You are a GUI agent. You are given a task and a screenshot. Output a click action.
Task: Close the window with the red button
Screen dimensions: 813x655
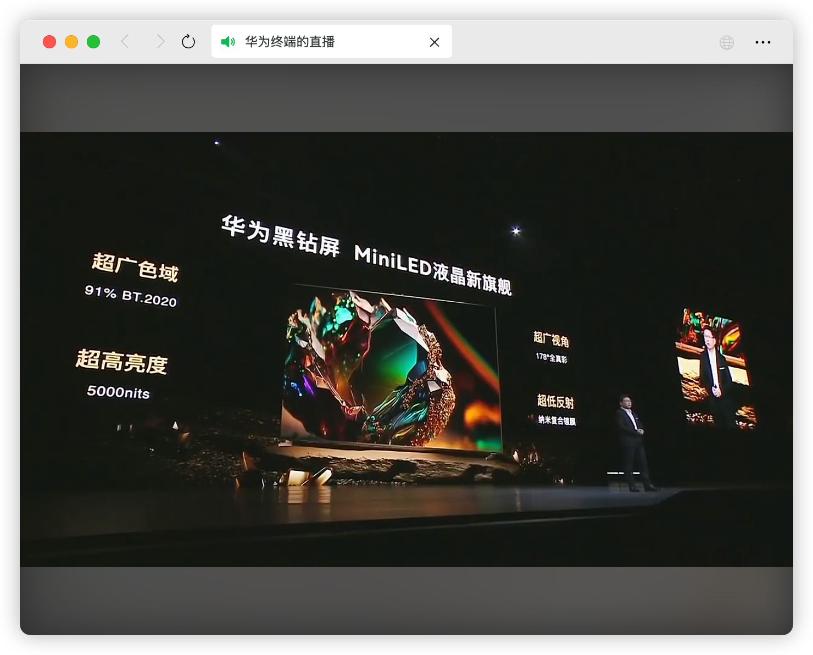pyautogui.click(x=49, y=42)
